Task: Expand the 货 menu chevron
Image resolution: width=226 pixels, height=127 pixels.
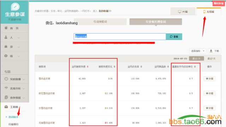Action: [x=19, y=47]
